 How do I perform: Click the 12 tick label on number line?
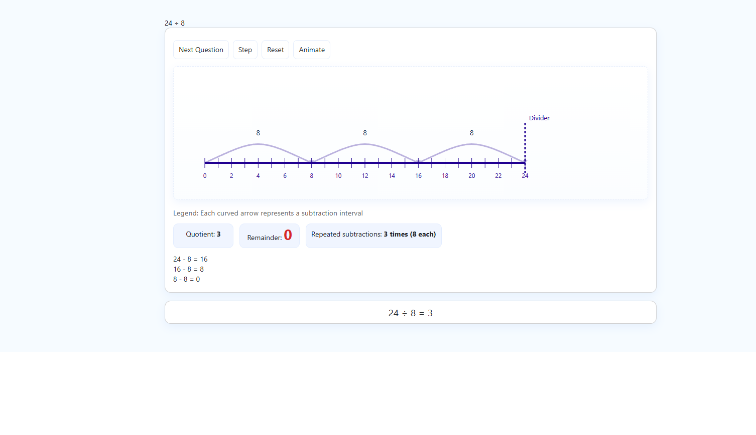click(x=365, y=176)
